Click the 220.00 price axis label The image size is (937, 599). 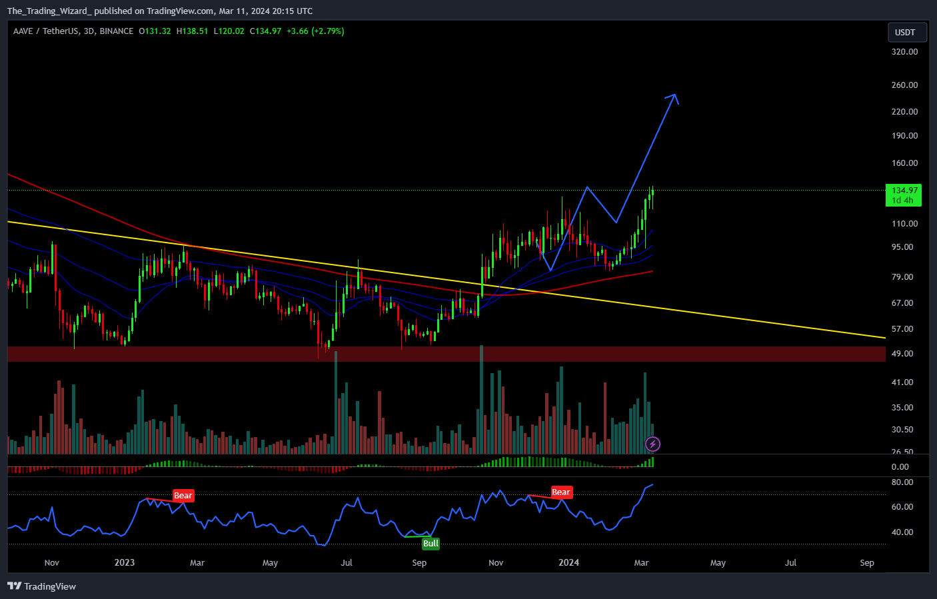click(904, 112)
